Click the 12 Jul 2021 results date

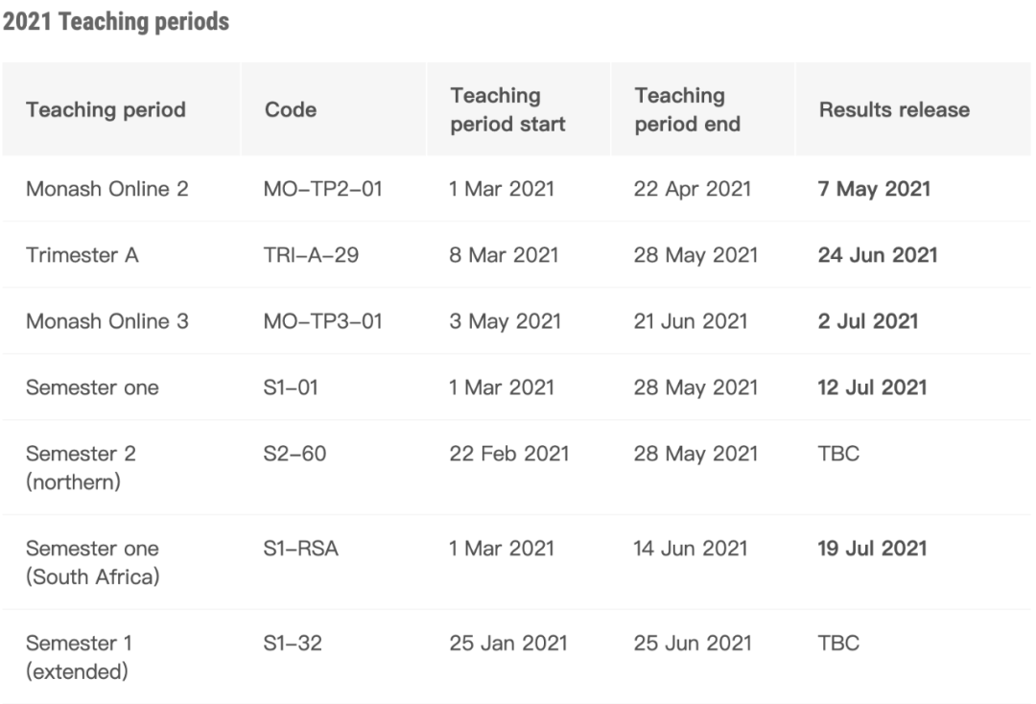873,387
